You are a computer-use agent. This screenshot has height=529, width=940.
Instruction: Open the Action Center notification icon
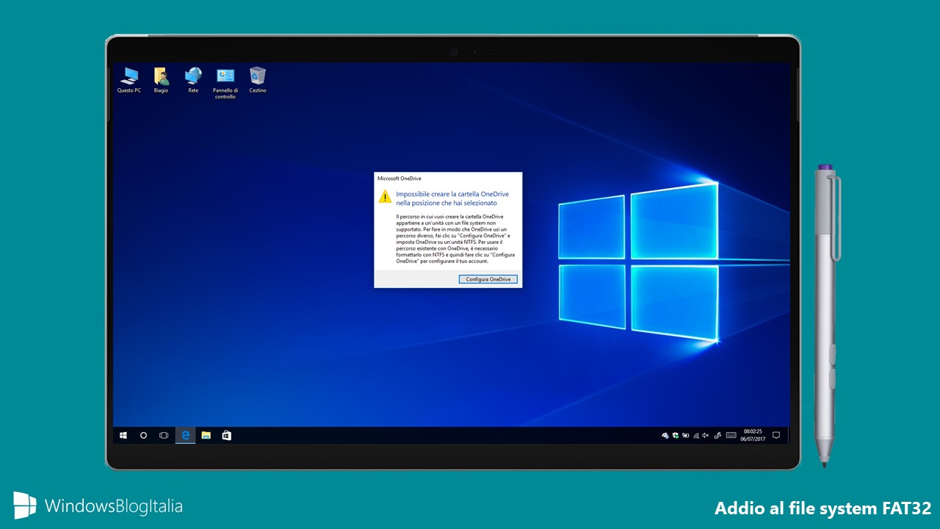(x=776, y=436)
